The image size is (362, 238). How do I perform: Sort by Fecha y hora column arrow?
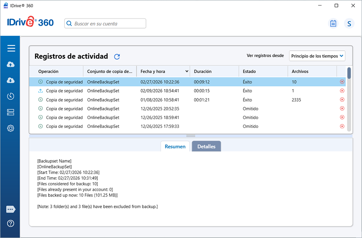(x=187, y=72)
